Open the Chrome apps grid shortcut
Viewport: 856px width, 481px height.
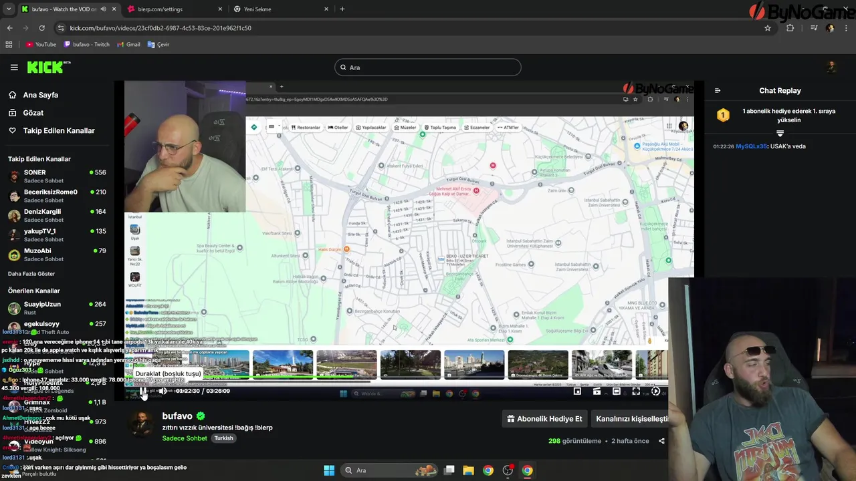(9, 45)
